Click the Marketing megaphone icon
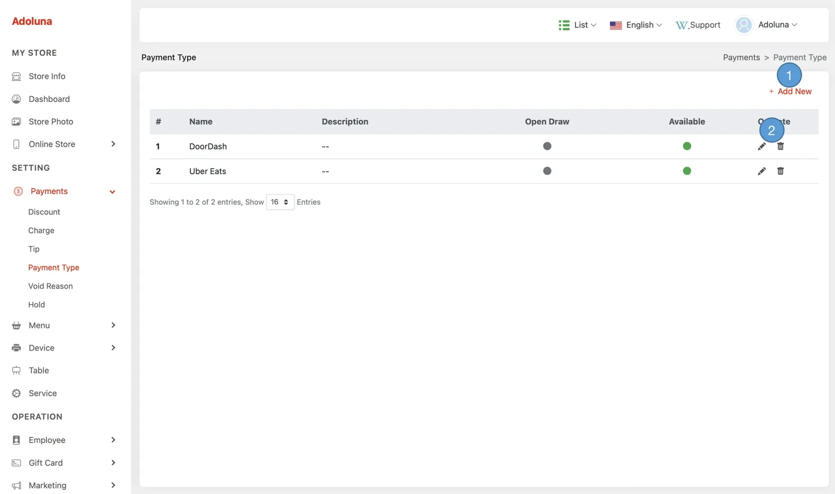Image resolution: width=835 pixels, height=494 pixels. click(x=17, y=486)
